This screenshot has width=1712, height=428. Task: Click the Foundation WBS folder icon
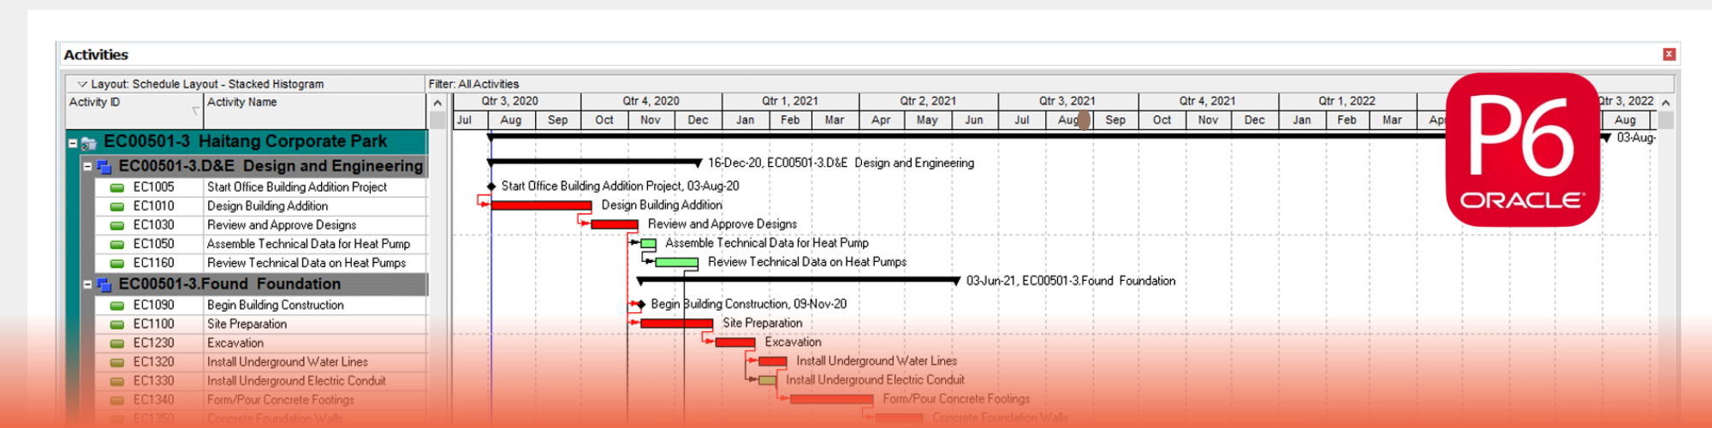104,284
